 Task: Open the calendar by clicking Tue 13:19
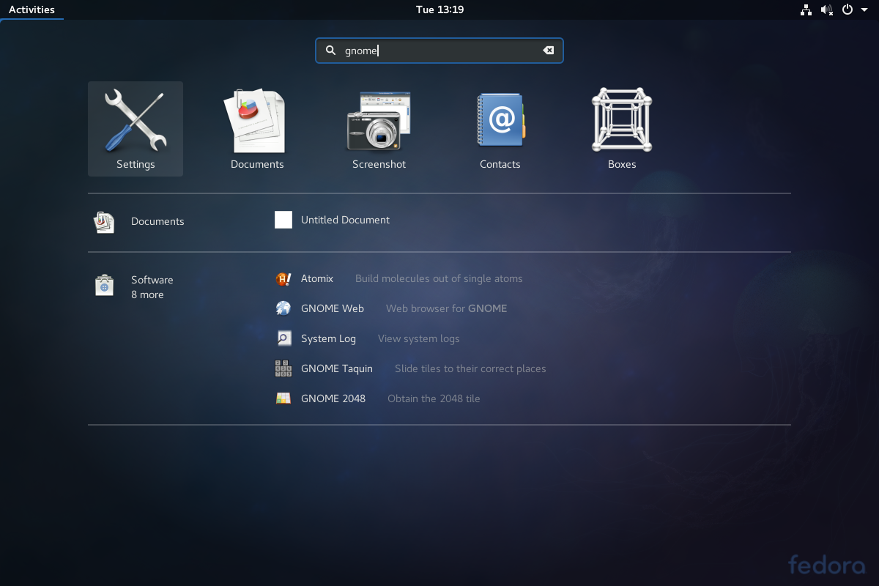[439, 10]
